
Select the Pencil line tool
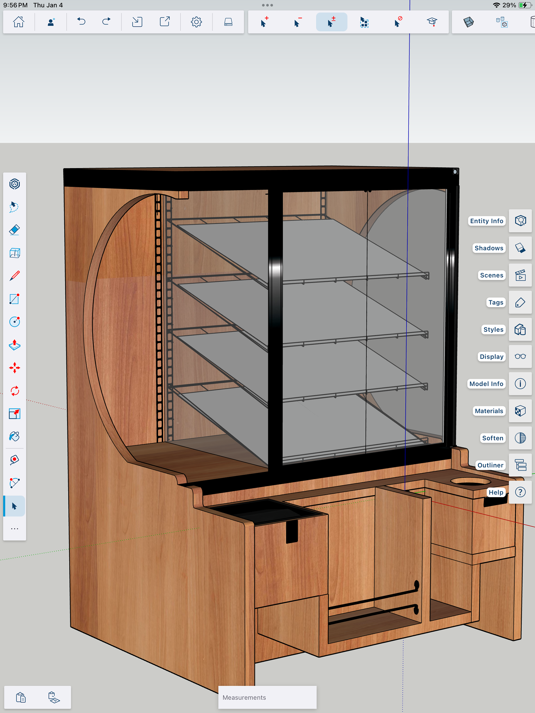pos(14,276)
